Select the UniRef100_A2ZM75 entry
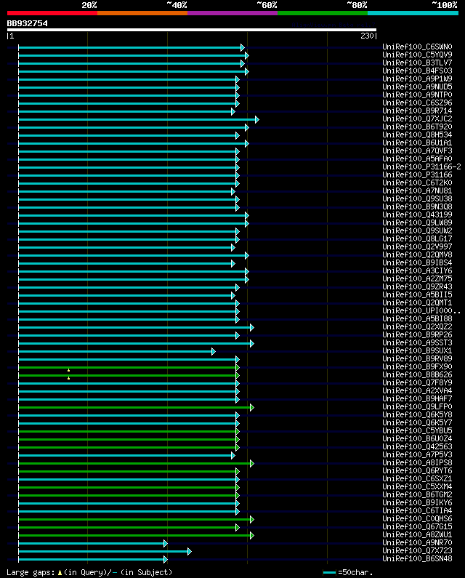This screenshot has width=465, height=578. coord(417,278)
